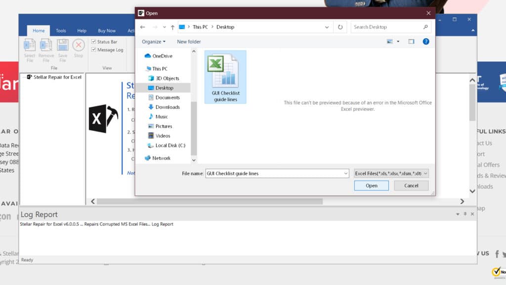Click This PC in address breadcrumb
The width and height of the screenshot is (506, 285).
click(200, 27)
